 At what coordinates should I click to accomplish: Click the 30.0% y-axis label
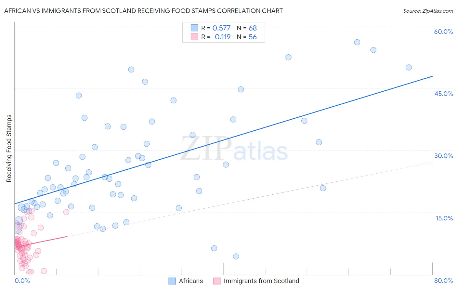[443, 156]
